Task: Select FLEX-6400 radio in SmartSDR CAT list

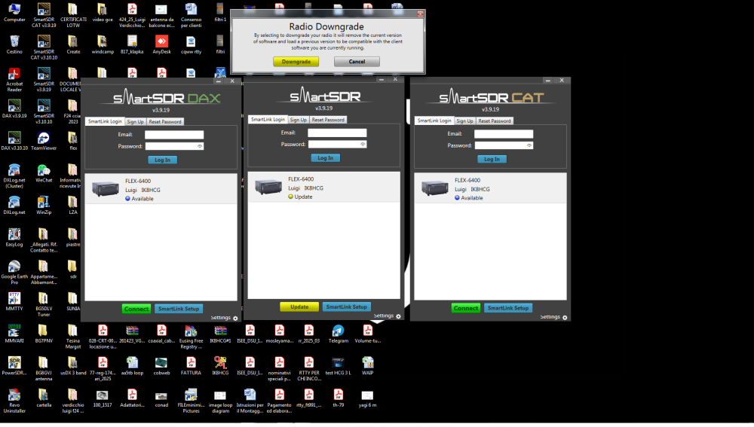Action: (x=491, y=188)
